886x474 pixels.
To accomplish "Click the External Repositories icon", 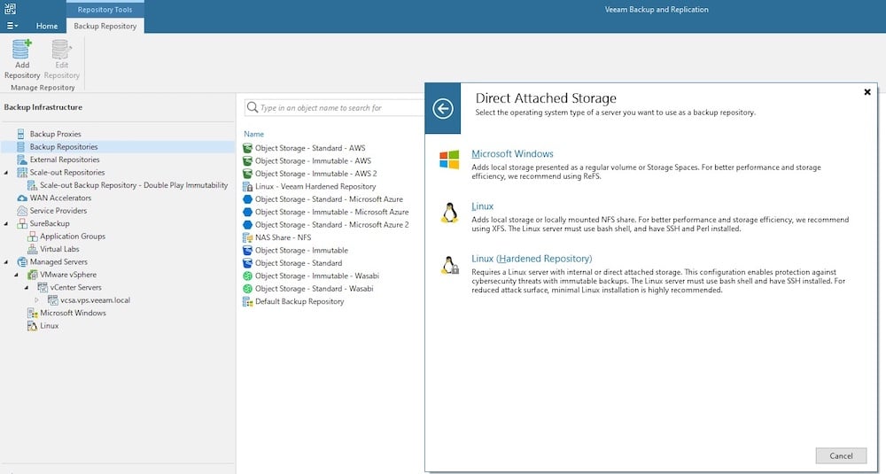I will [x=22, y=159].
